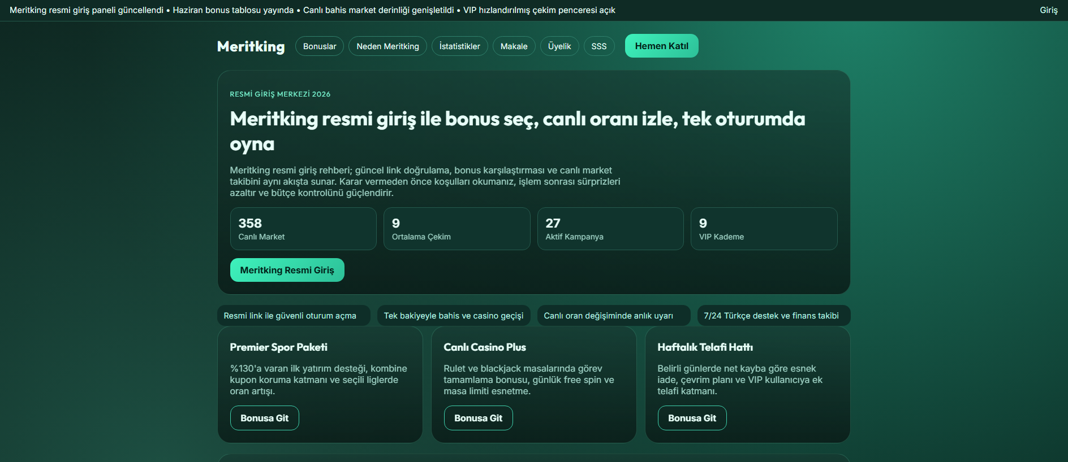Select the 27 Aktif Kampanya stat card
The height and width of the screenshot is (462, 1068).
610,229
